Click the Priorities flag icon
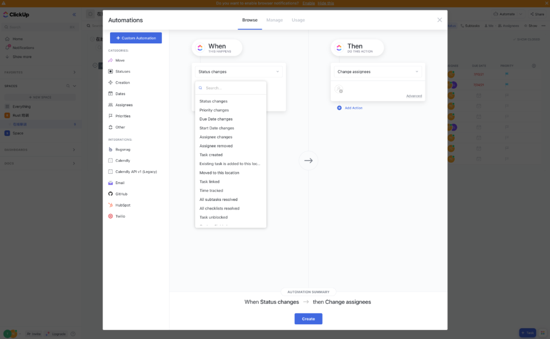The image size is (550, 339). tap(111, 116)
